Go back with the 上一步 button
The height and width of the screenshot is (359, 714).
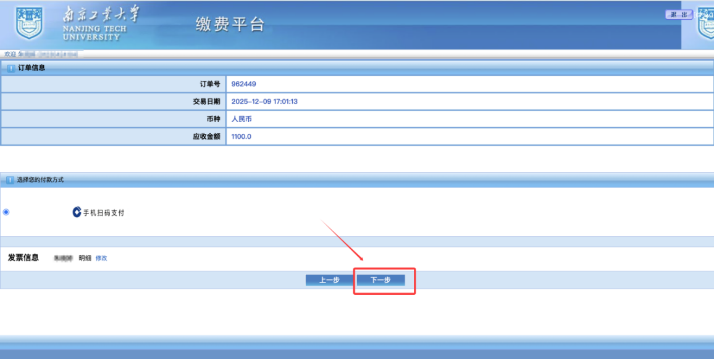pos(329,280)
